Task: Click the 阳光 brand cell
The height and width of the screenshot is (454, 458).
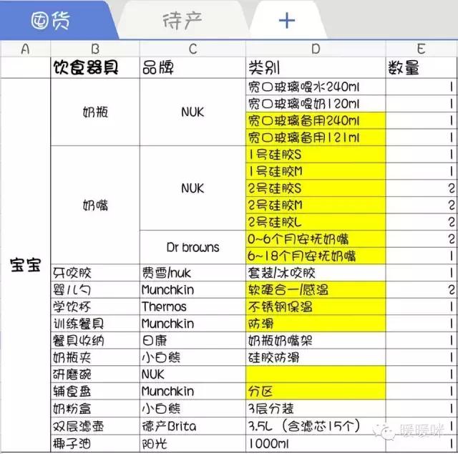Action: tap(193, 443)
